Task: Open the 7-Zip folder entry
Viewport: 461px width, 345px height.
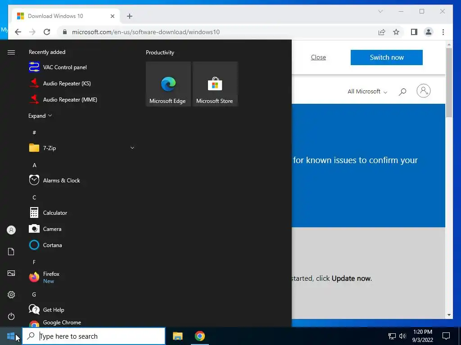Action: (x=82, y=148)
